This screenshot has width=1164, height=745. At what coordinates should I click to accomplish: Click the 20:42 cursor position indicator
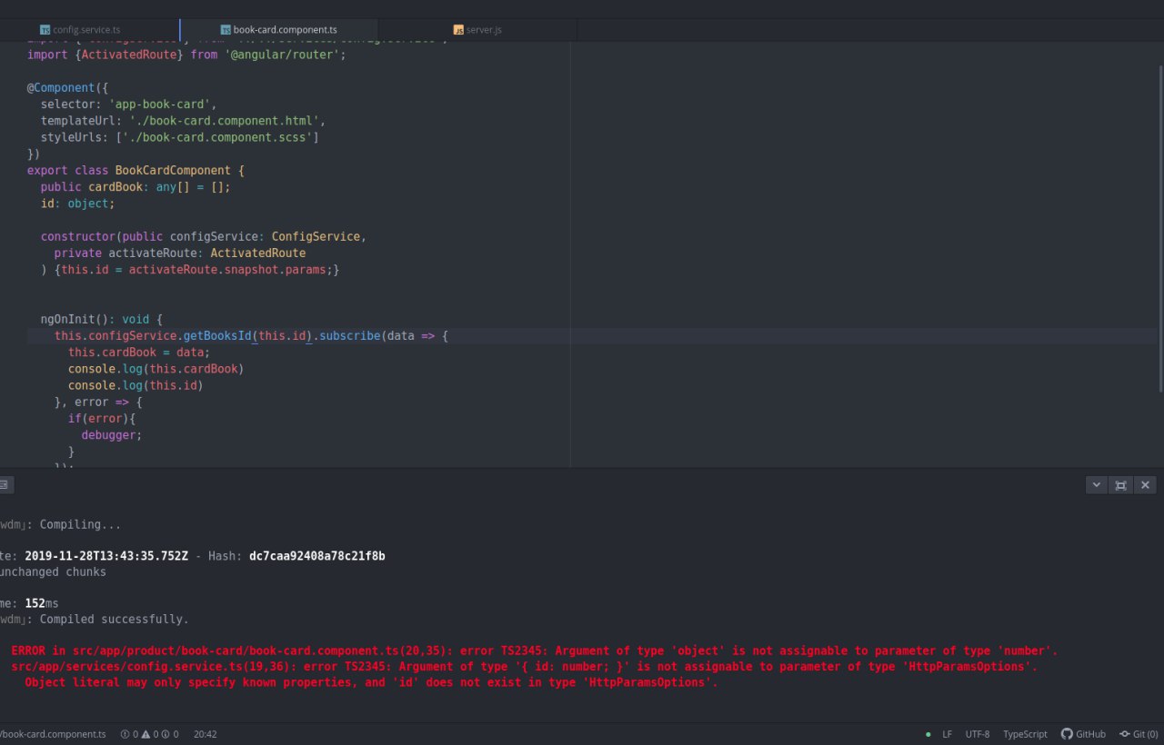click(x=205, y=734)
